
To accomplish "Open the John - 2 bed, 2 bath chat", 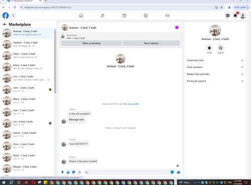I will (x=27, y=89).
